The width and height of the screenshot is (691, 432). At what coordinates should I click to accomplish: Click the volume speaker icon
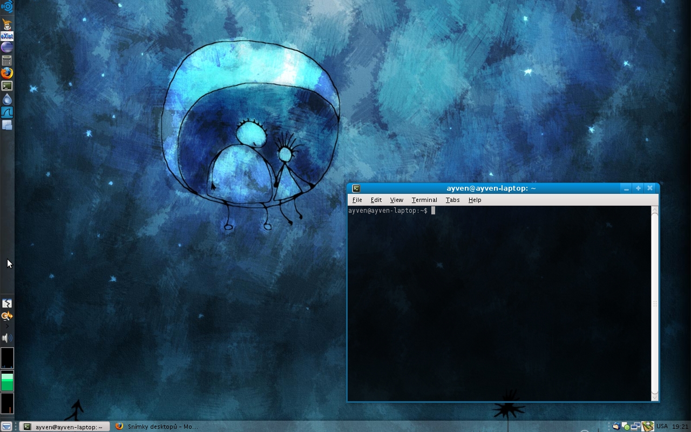[6, 338]
